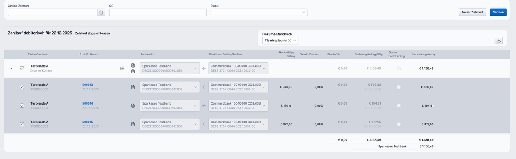The height and width of the screenshot is (159, 516).
Task: Open invoice link 500013
Action: [x=87, y=85]
